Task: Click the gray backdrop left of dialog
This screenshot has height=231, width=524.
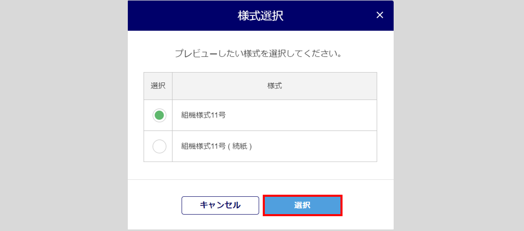Action: [61, 115]
